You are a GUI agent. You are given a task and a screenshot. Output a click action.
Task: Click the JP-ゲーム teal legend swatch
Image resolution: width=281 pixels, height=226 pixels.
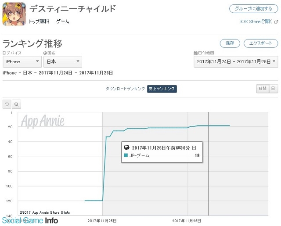(126, 155)
